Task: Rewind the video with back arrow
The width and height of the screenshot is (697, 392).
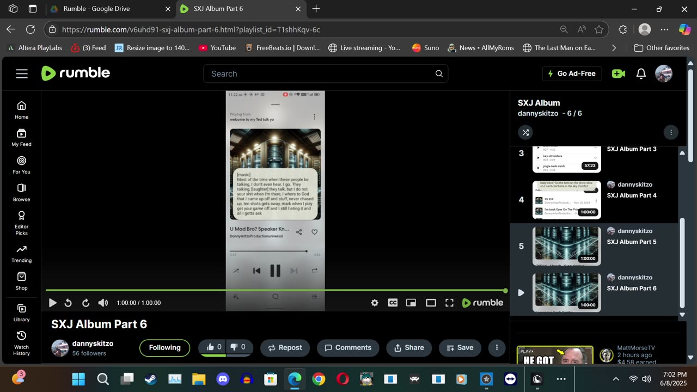Action: pos(69,303)
